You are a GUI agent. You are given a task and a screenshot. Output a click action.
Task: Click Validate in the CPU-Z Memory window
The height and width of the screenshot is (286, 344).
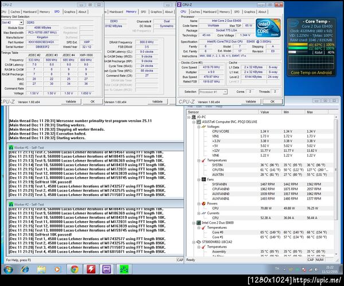click(157, 101)
